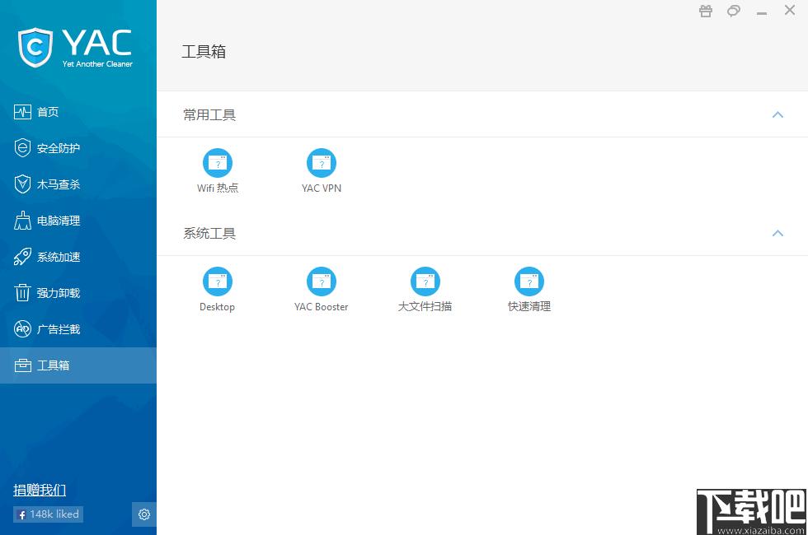Screen dimensions: 808x535
Task: Collapse the 常用工具 section
Action: point(777,114)
